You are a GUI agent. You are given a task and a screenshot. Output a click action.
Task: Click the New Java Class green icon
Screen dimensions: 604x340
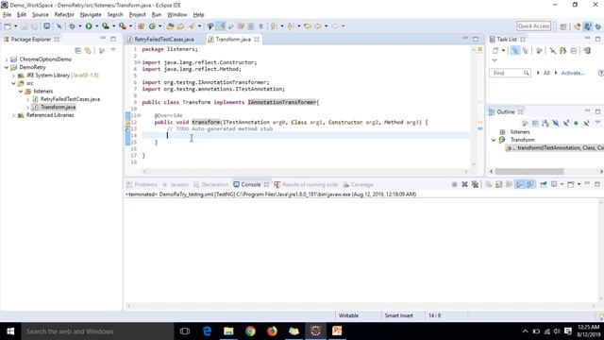point(152,26)
